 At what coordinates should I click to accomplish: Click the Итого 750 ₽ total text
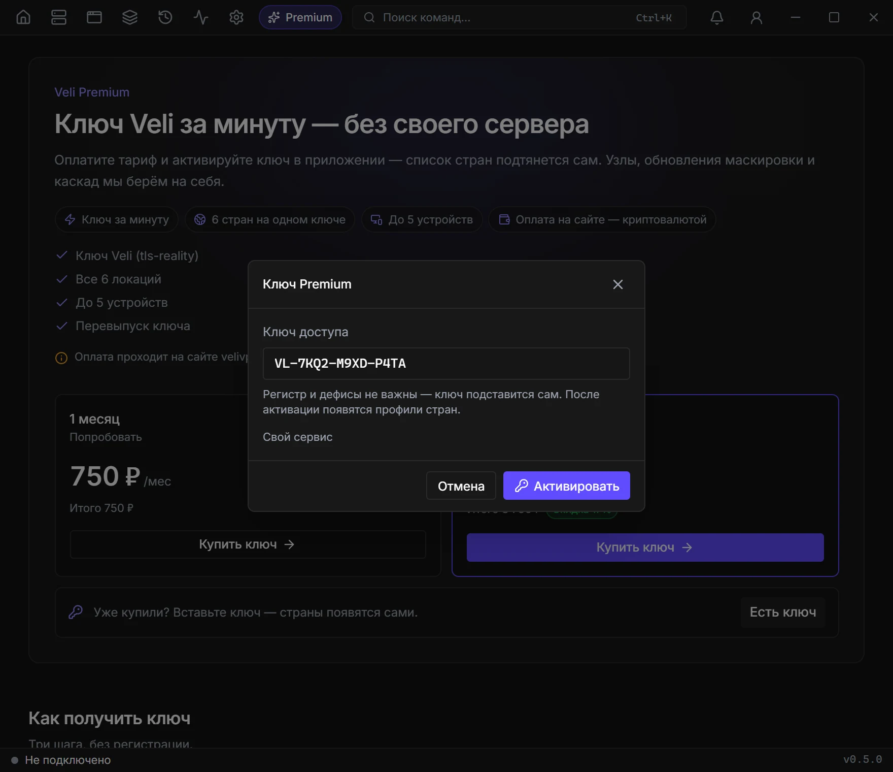[101, 508]
